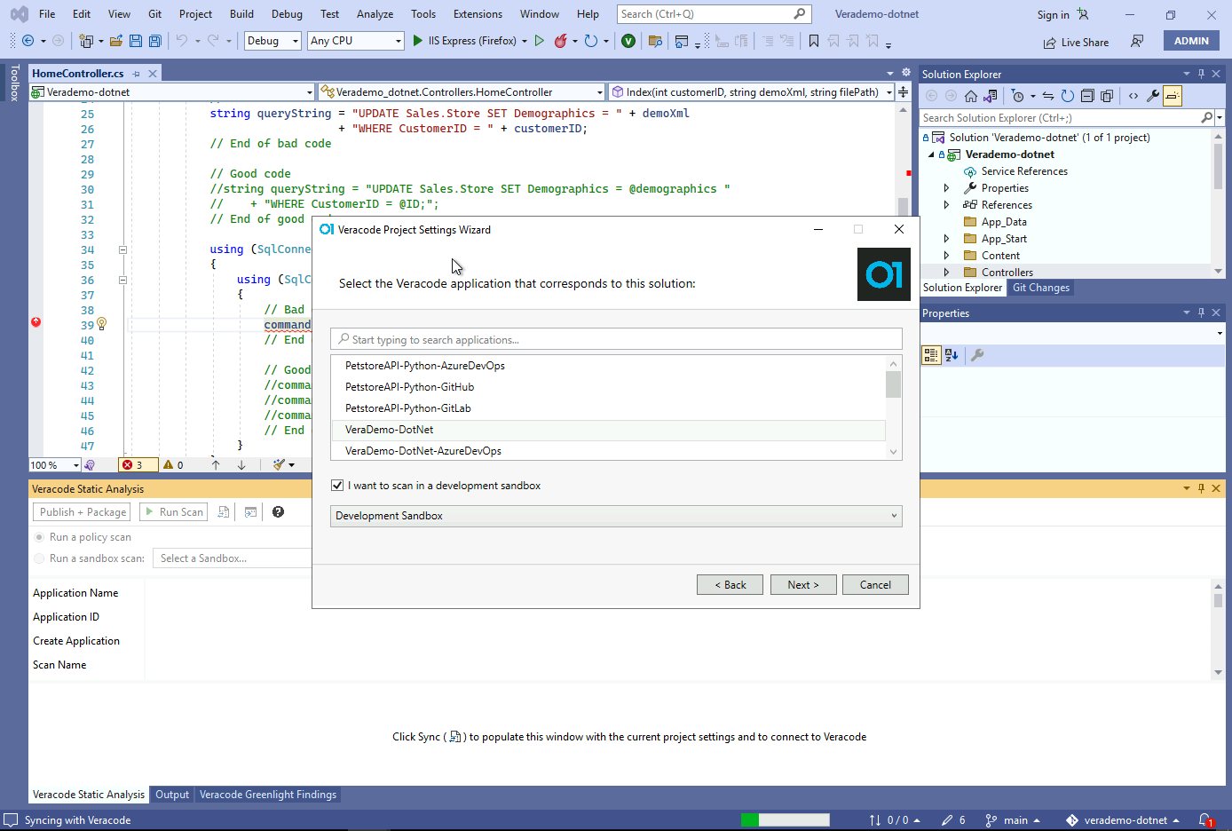
Task: Switch to Veracode Greenlight Findings tab
Action: tap(268, 795)
